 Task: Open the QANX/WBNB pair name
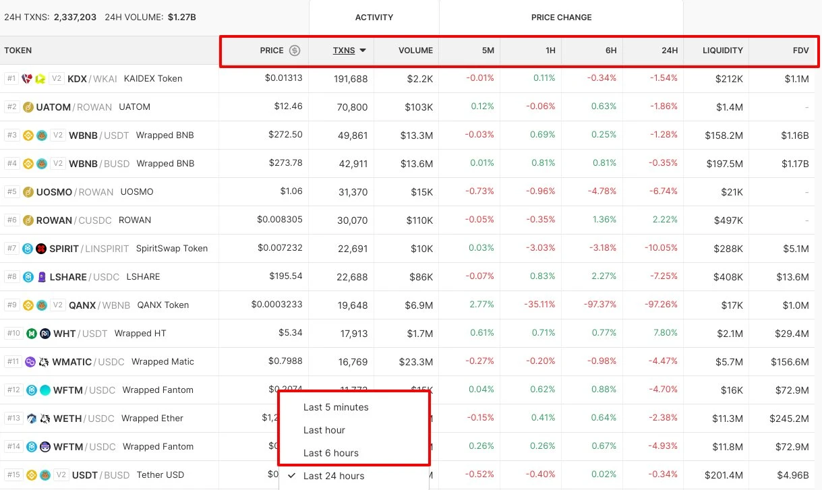point(100,305)
